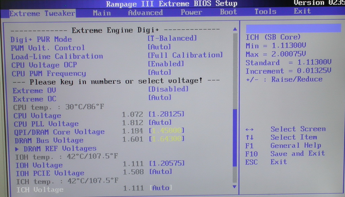
Task: Select the CPU Voltage label
Action: point(37,116)
